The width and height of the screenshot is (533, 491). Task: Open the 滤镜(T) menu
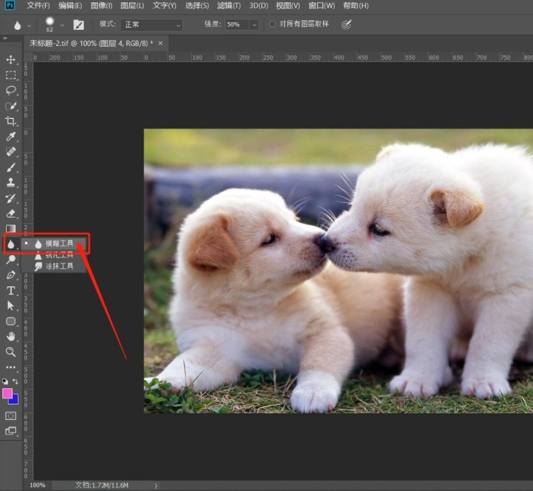tap(229, 6)
